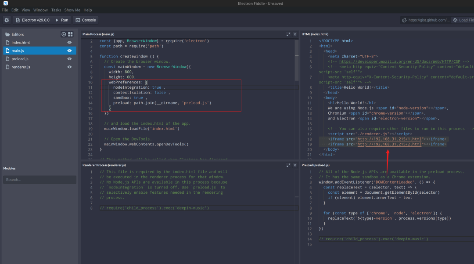Screen dimensions: 474x264
Task: Open the Window menu
Action: tap(40, 10)
